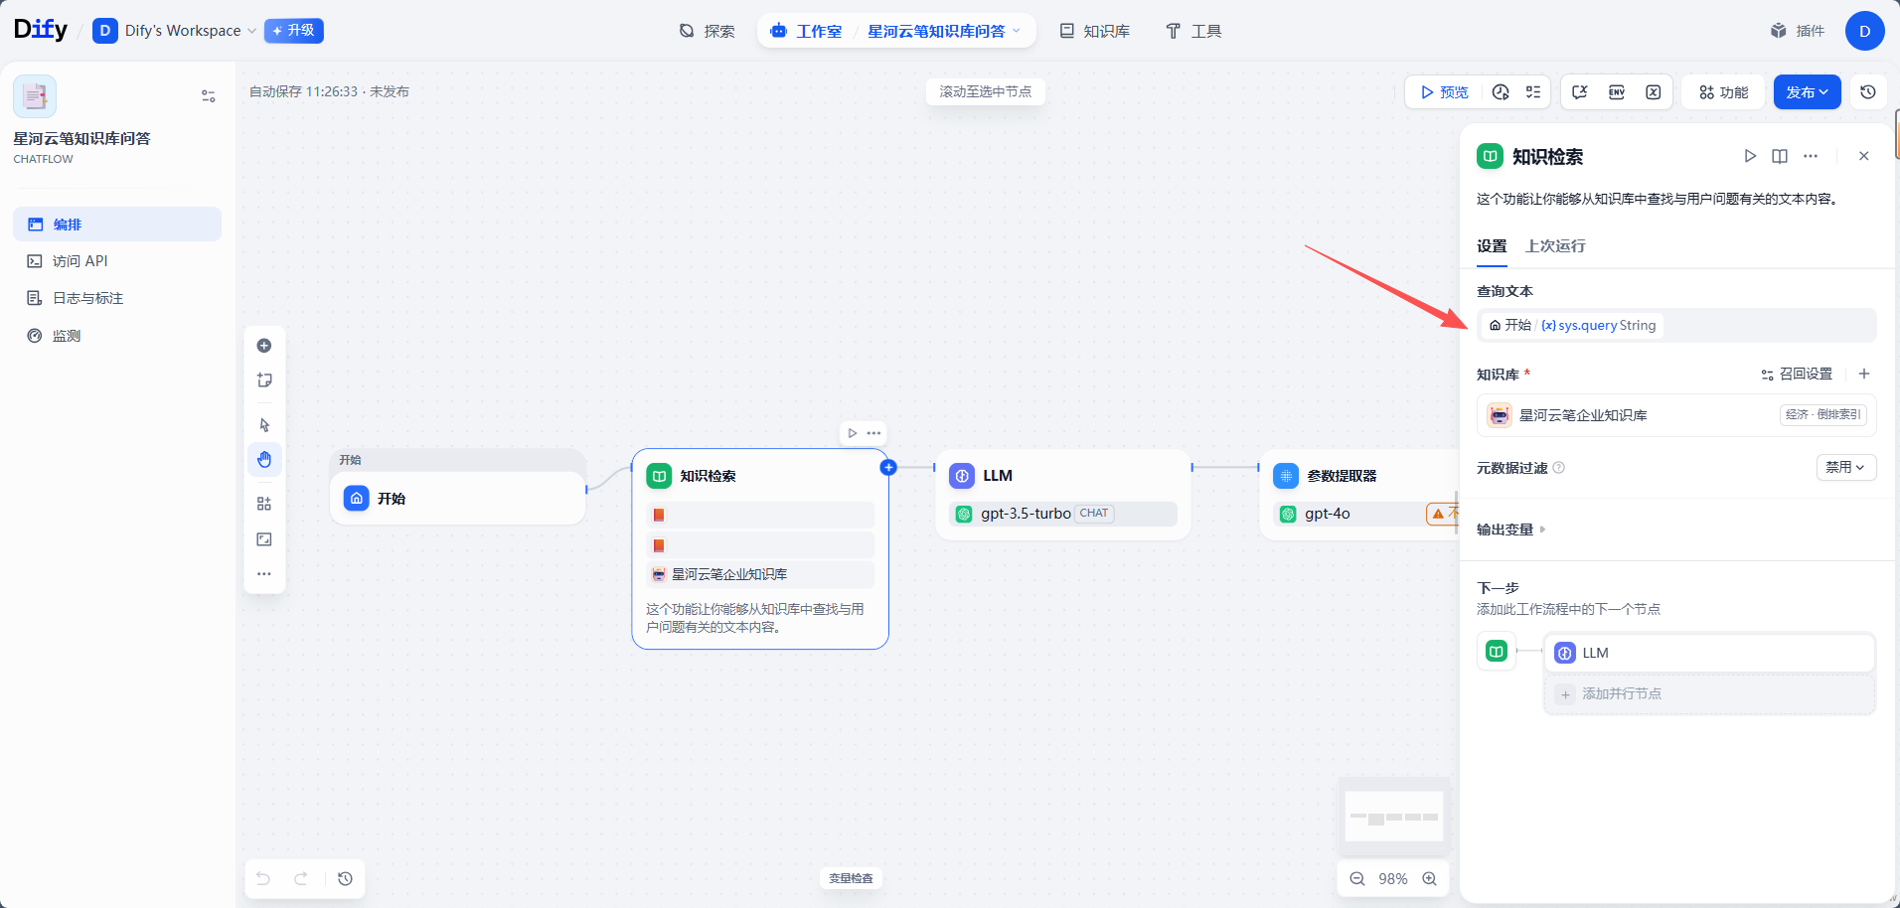The width and height of the screenshot is (1900, 908).
Task: Select the hand pan tool
Action: [264, 459]
